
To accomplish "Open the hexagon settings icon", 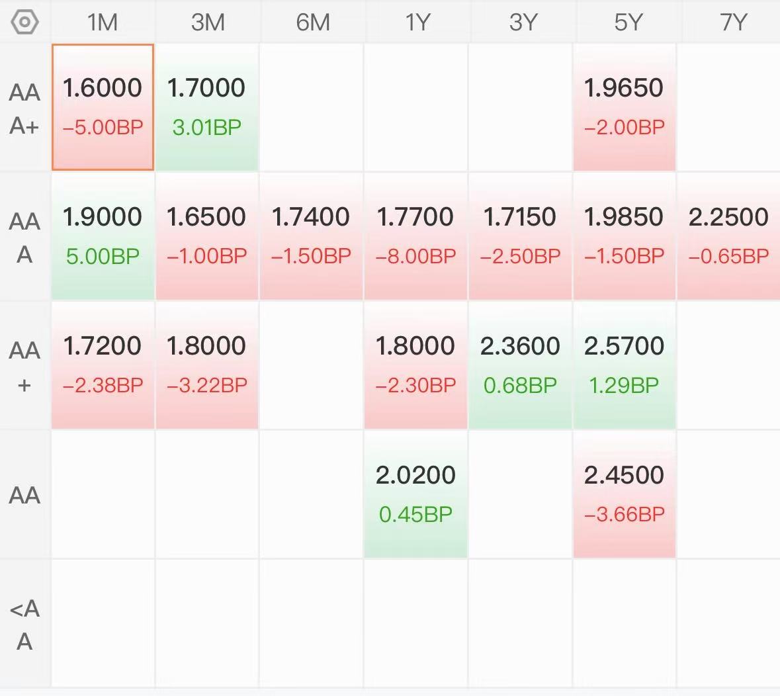I will click(24, 22).
